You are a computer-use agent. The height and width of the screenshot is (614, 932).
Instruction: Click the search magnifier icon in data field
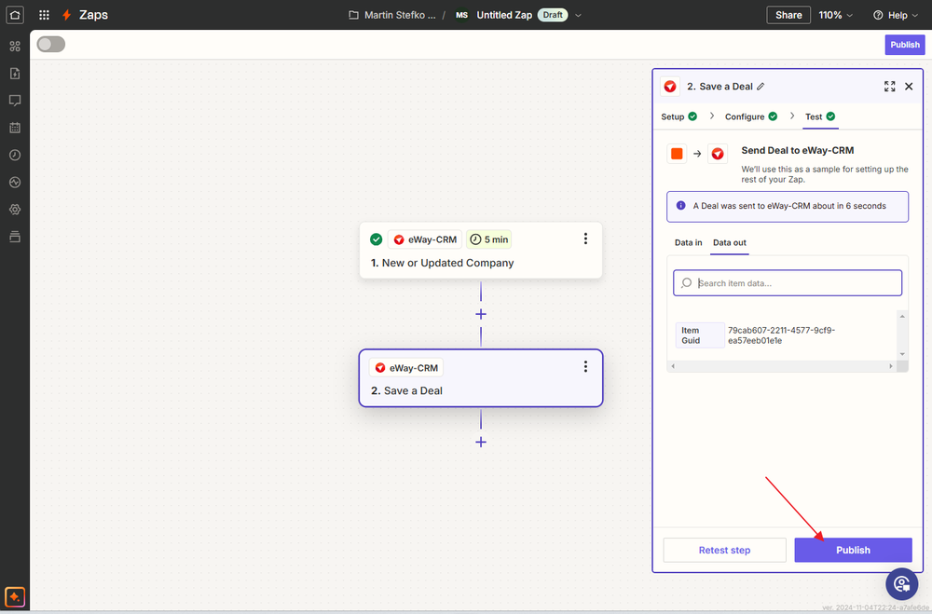tap(687, 283)
